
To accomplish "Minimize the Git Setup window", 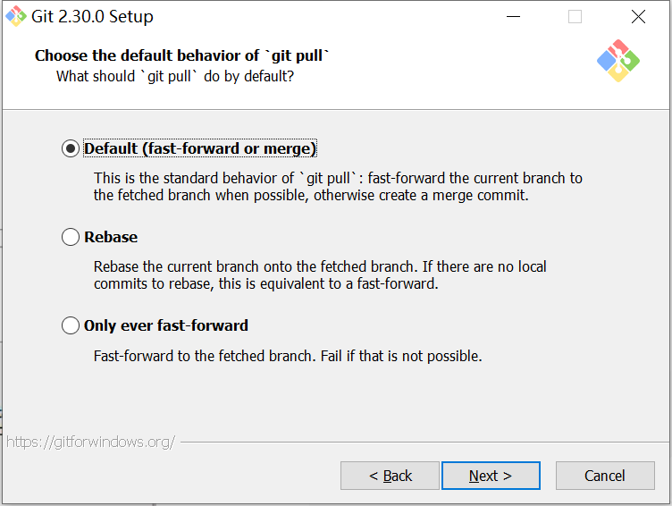I will point(513,17).
